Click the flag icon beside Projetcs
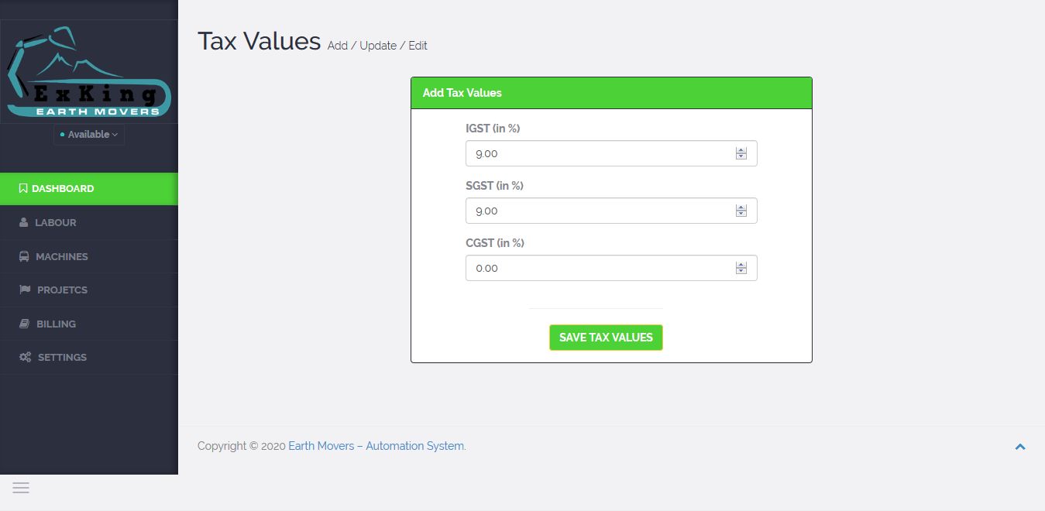 click(x=24, y=290)
